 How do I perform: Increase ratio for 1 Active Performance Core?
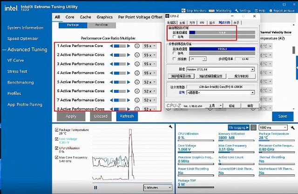(129, 46)
